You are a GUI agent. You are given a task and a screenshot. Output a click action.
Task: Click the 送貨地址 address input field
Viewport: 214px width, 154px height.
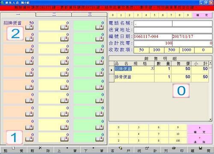pyautogui.click(x=173, y=30)
